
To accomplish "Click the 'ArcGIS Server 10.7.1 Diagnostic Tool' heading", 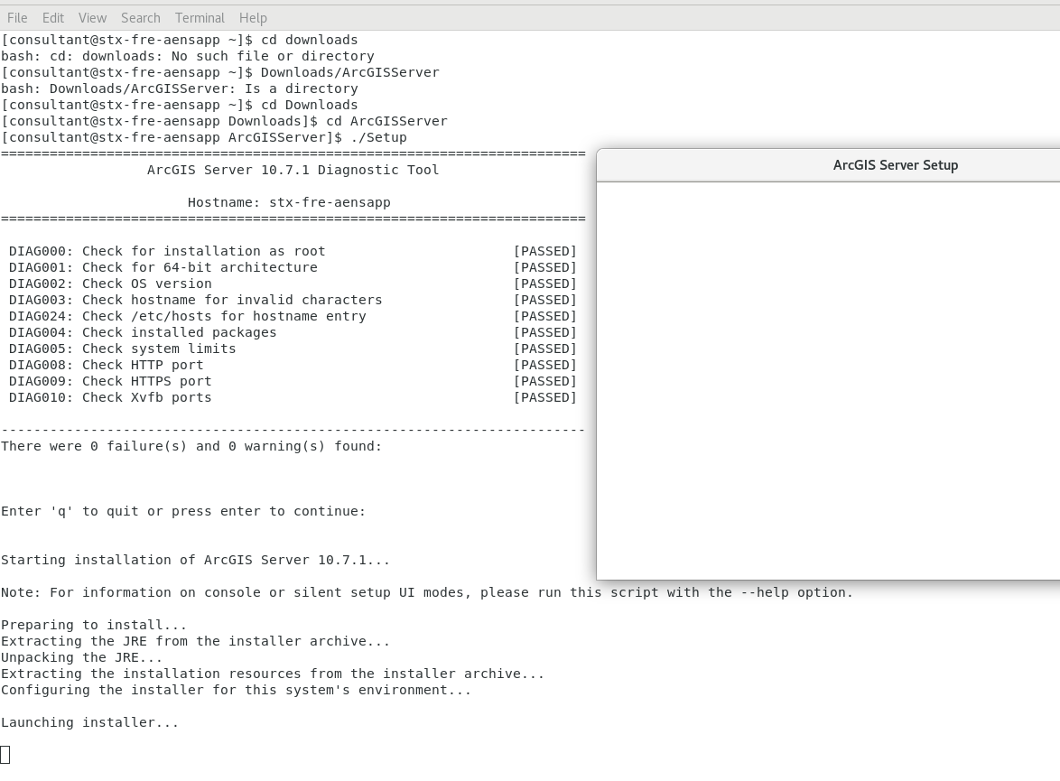I will point(293,170).
